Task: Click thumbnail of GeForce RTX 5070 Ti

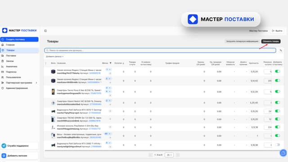Action: (x=53, y=111)
